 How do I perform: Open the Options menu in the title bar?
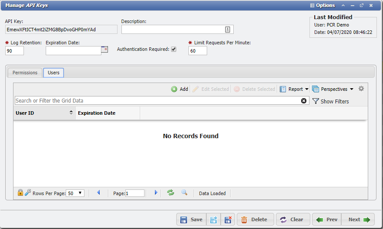coord(323,5)
